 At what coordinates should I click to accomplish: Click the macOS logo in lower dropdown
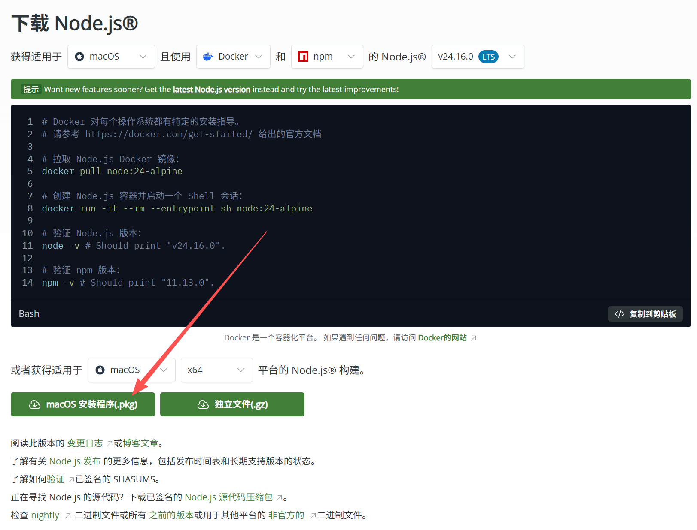click(x=100, y=370)
